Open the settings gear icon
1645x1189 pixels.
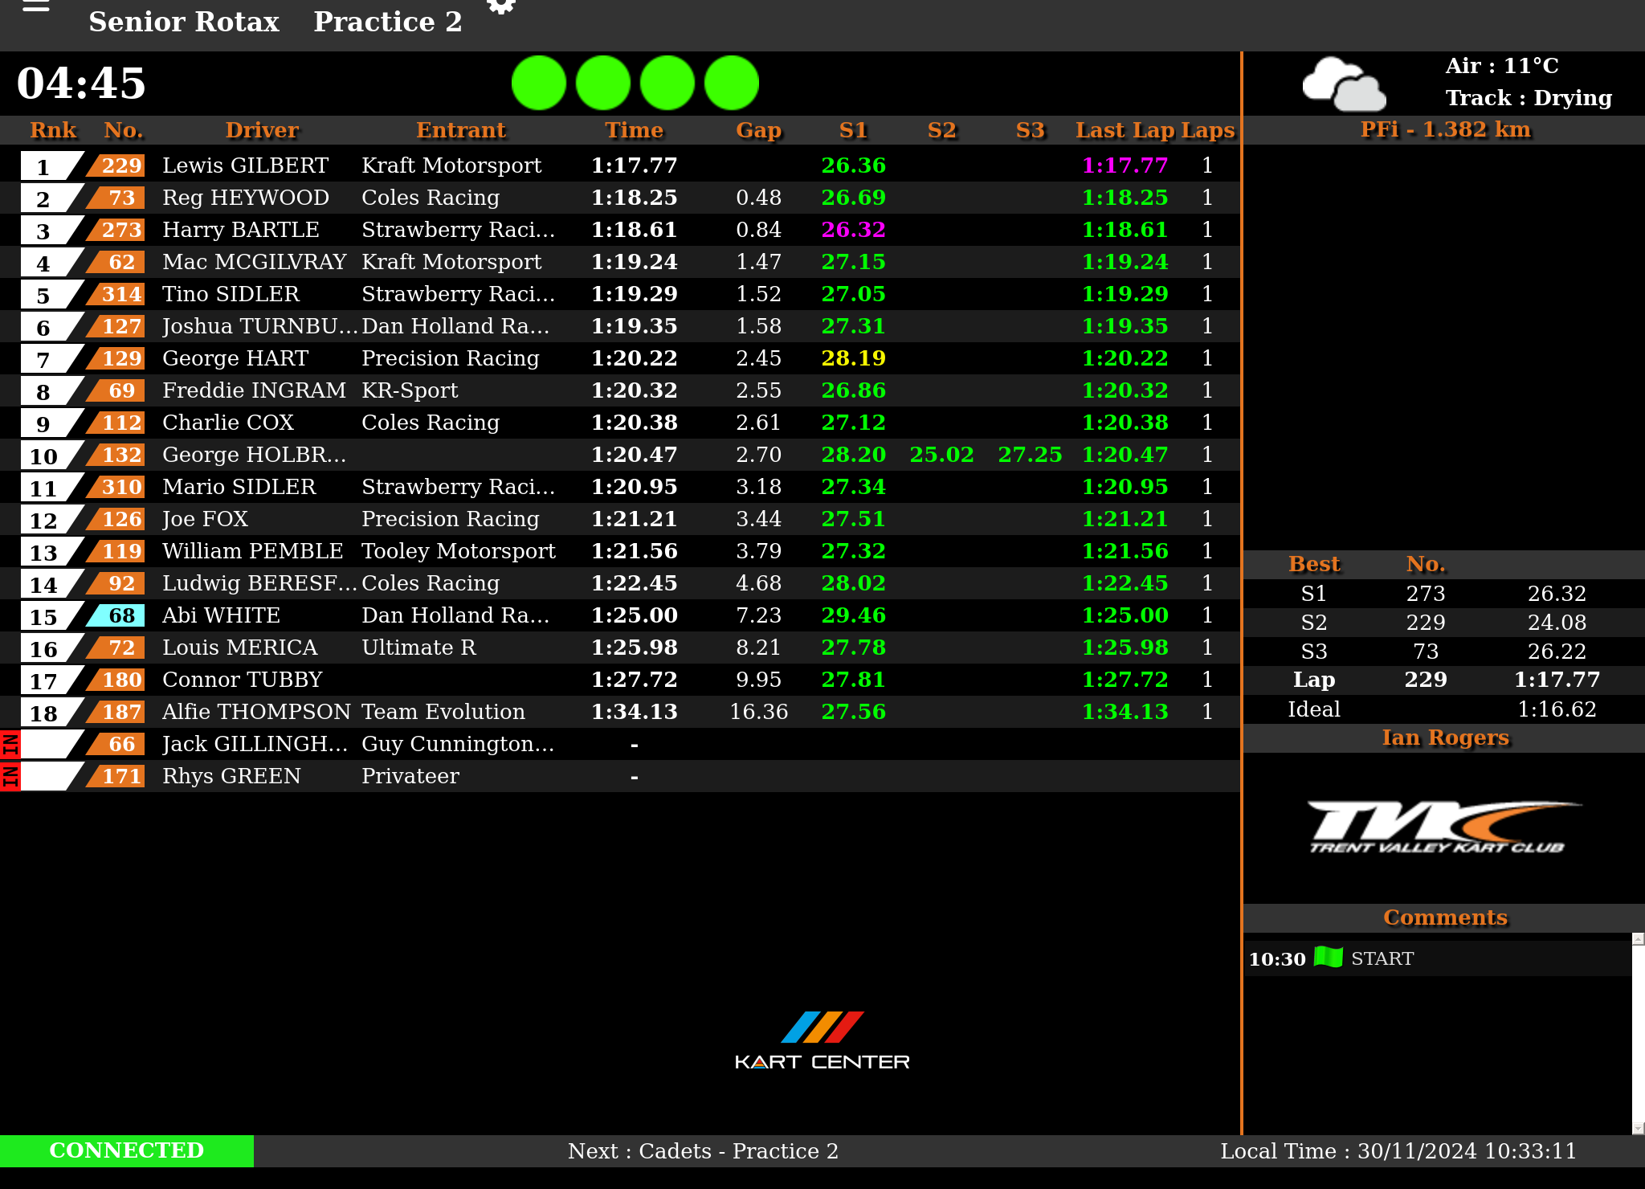501,6
